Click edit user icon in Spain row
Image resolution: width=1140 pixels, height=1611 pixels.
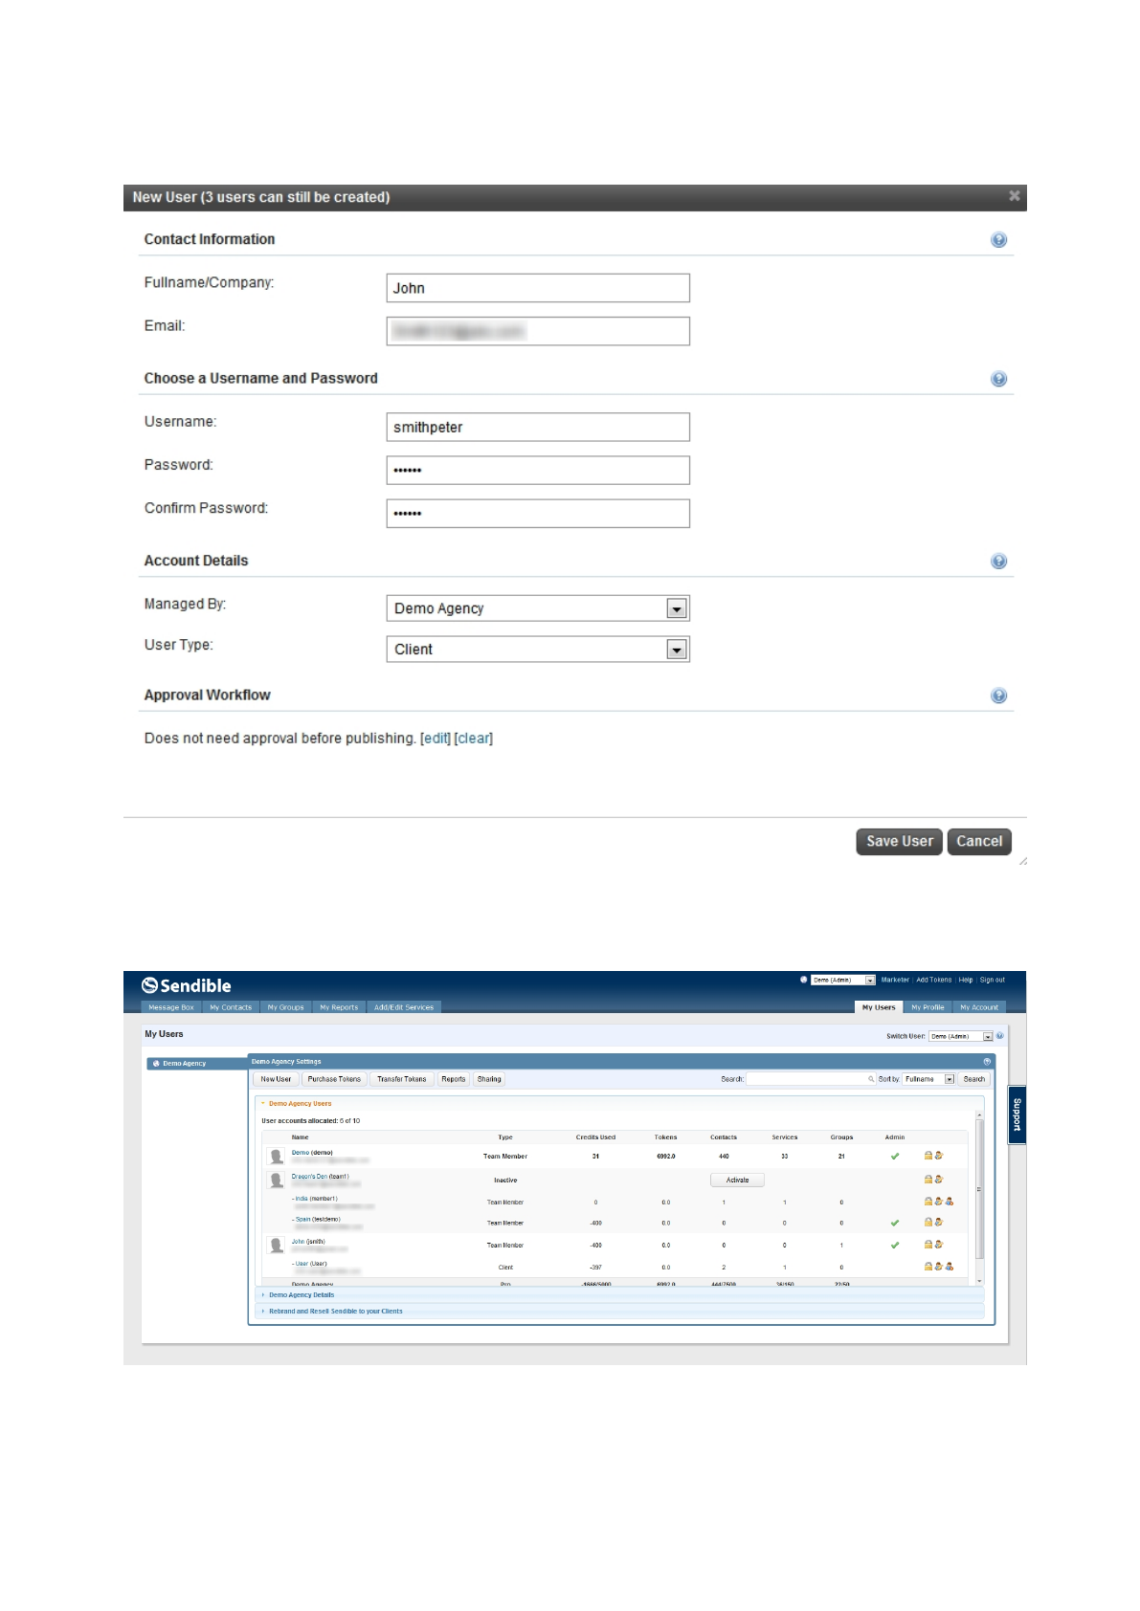click(x=938, y=1223)
